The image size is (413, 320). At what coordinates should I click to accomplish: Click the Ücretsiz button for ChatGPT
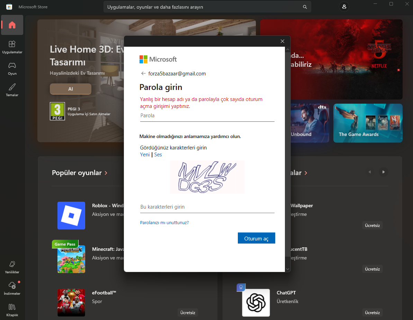tap(372, 313)
